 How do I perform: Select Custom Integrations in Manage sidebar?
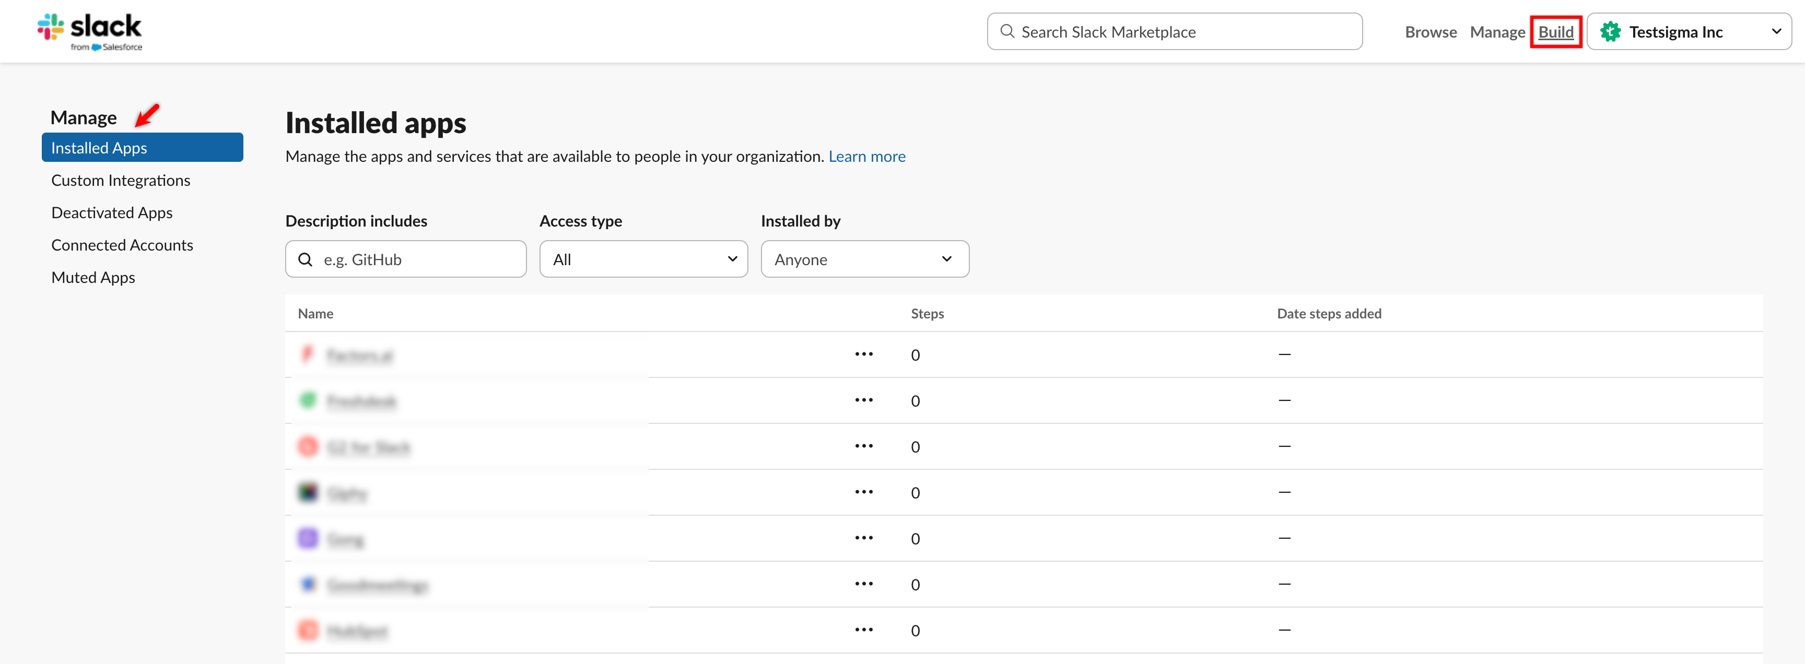pos(121,180)
